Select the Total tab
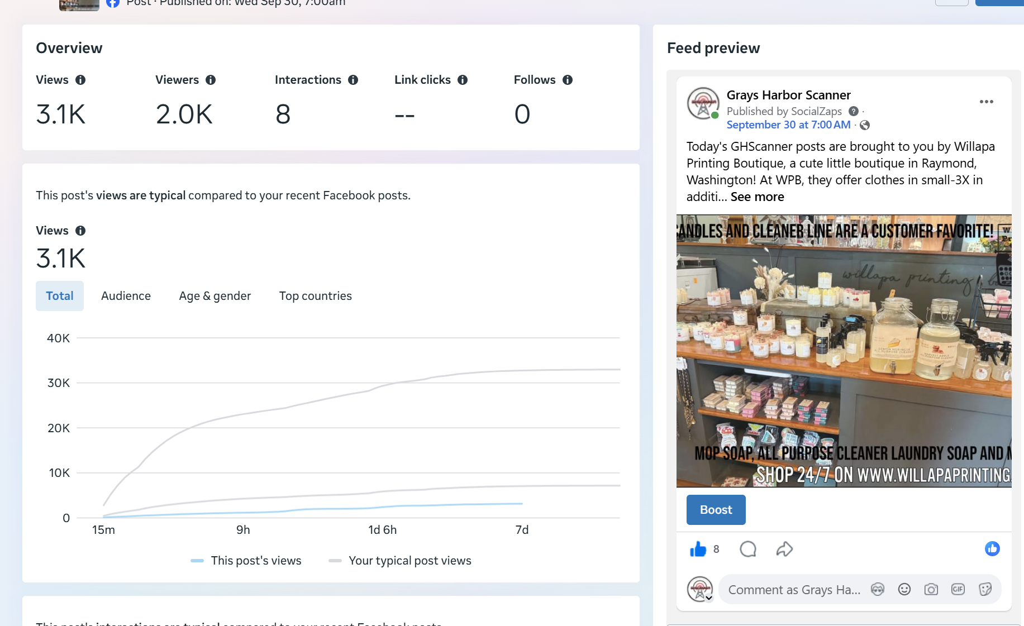The height and width of the screenshot is (626, 1024). [60, 296]
